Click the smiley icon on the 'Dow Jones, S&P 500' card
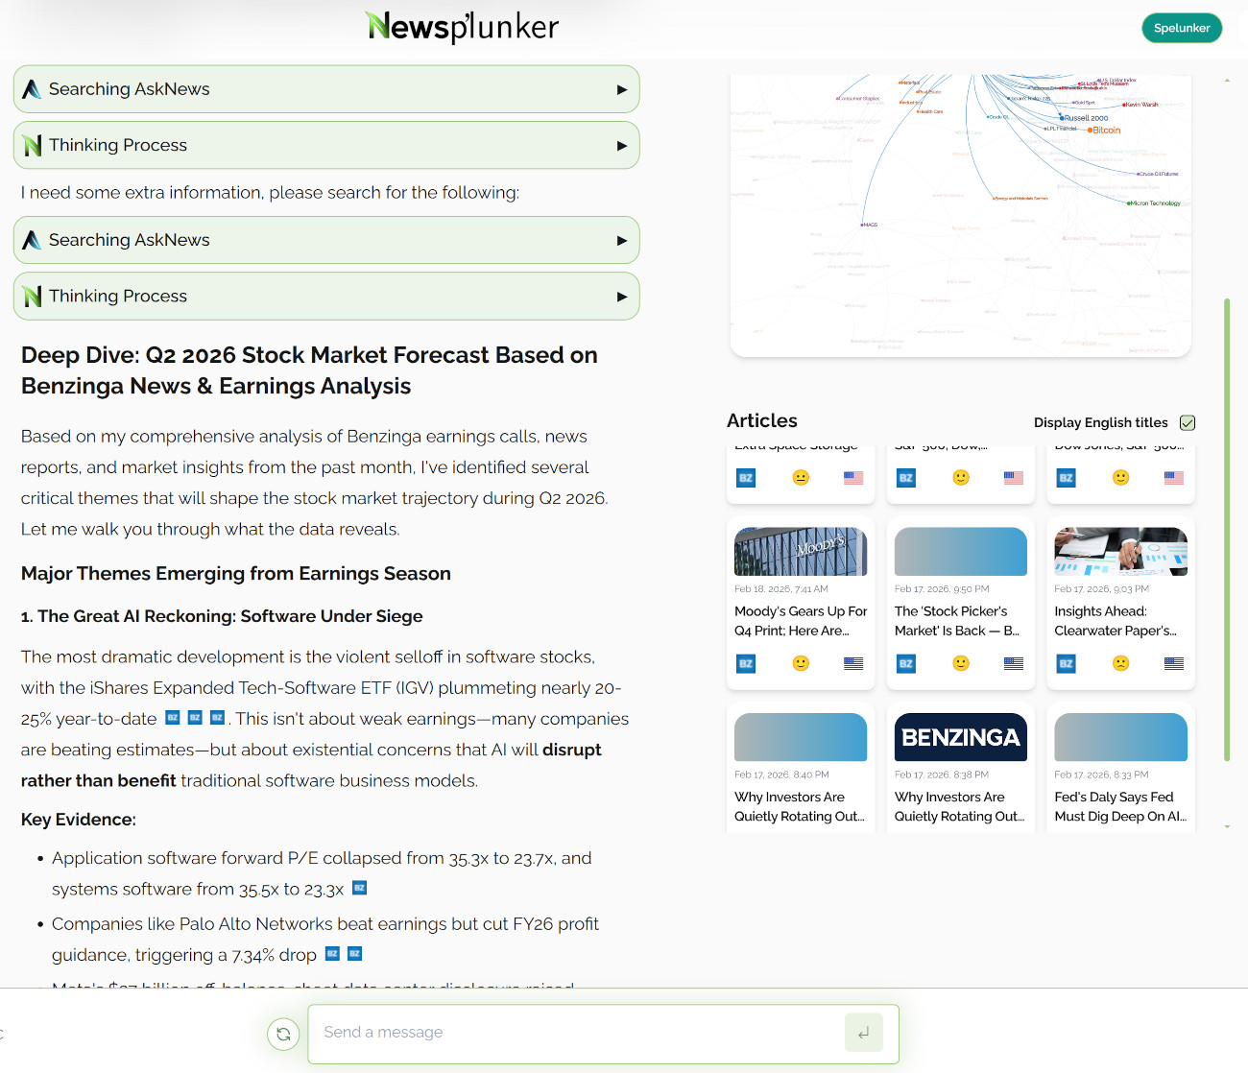 1120,478
